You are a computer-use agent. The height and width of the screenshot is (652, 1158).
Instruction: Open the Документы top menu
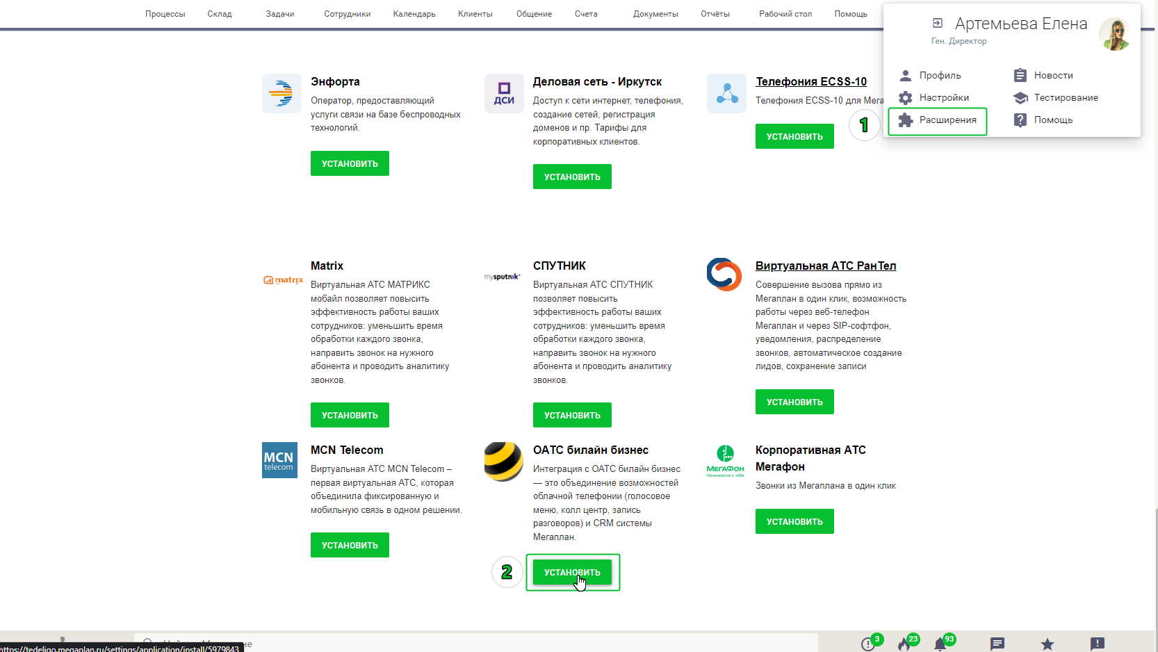[x=655, y=14]
